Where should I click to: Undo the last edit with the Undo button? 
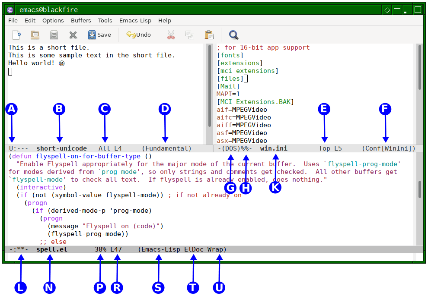138,35
